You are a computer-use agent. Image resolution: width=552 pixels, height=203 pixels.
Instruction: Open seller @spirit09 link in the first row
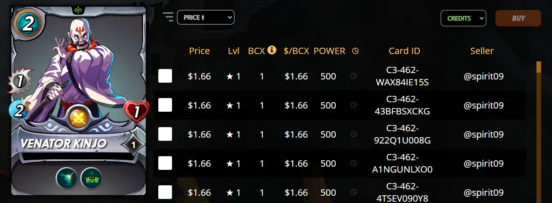coord(484,76)
